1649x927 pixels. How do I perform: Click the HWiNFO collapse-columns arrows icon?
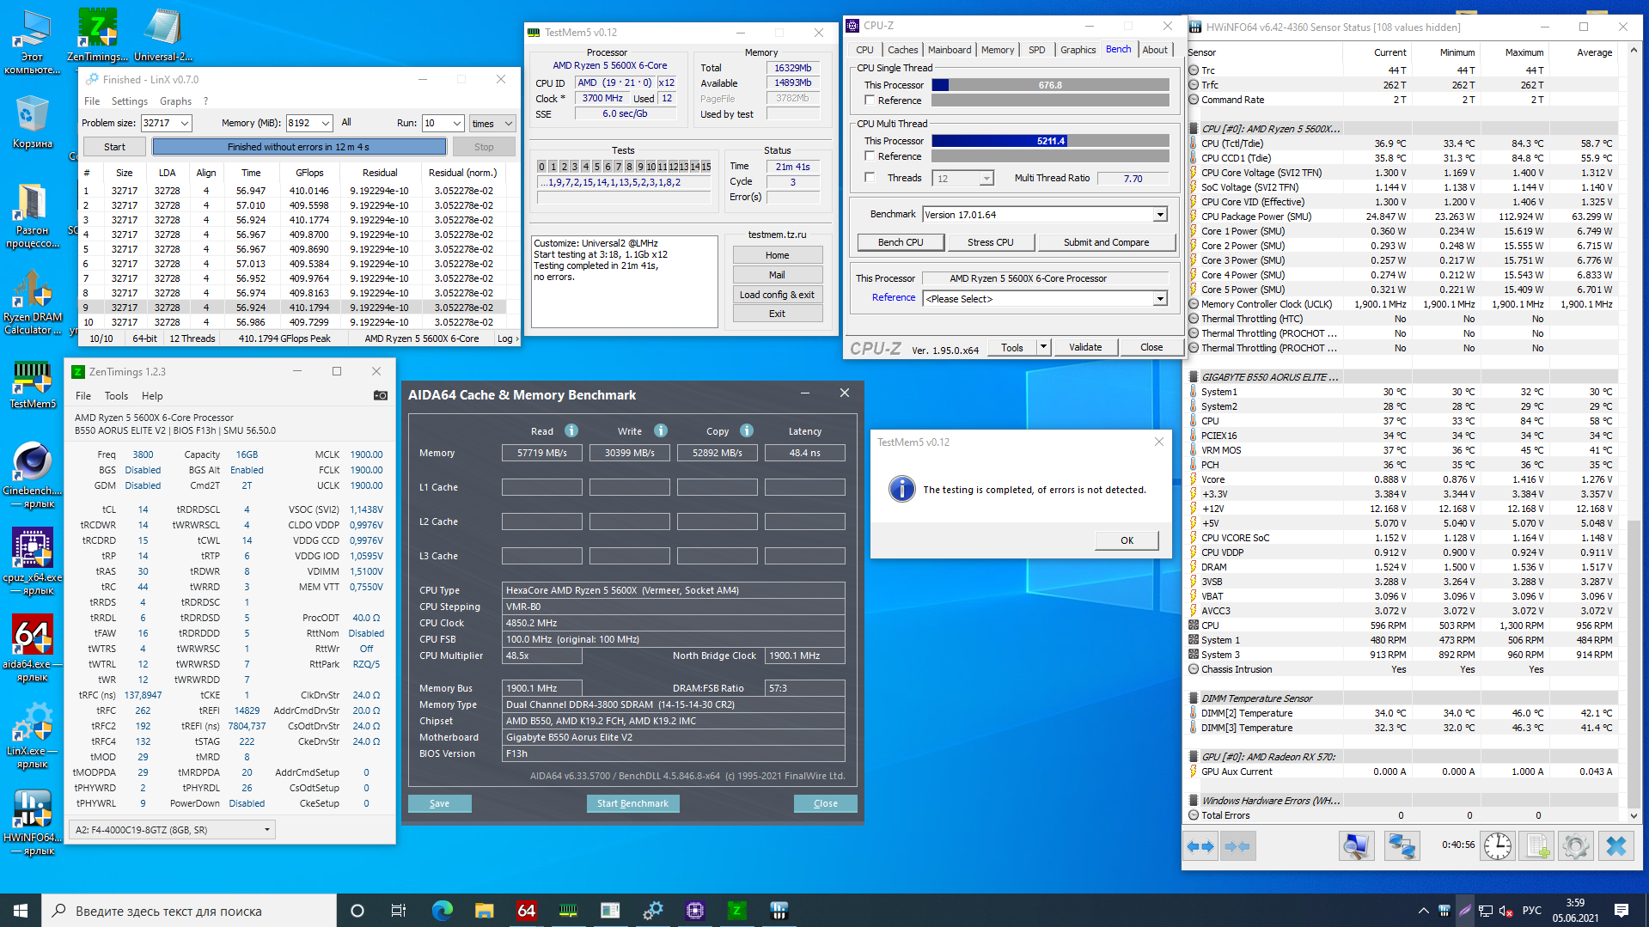1237,846
